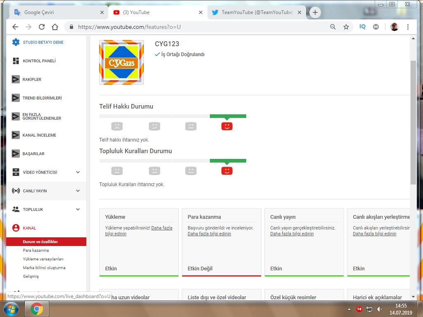This screenshot has height=317, width=423.
Task: Show hidden tray icons arrow
Action: pos(349,309)
